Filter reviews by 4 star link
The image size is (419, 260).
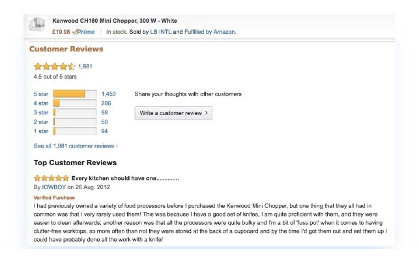point(41,103)
